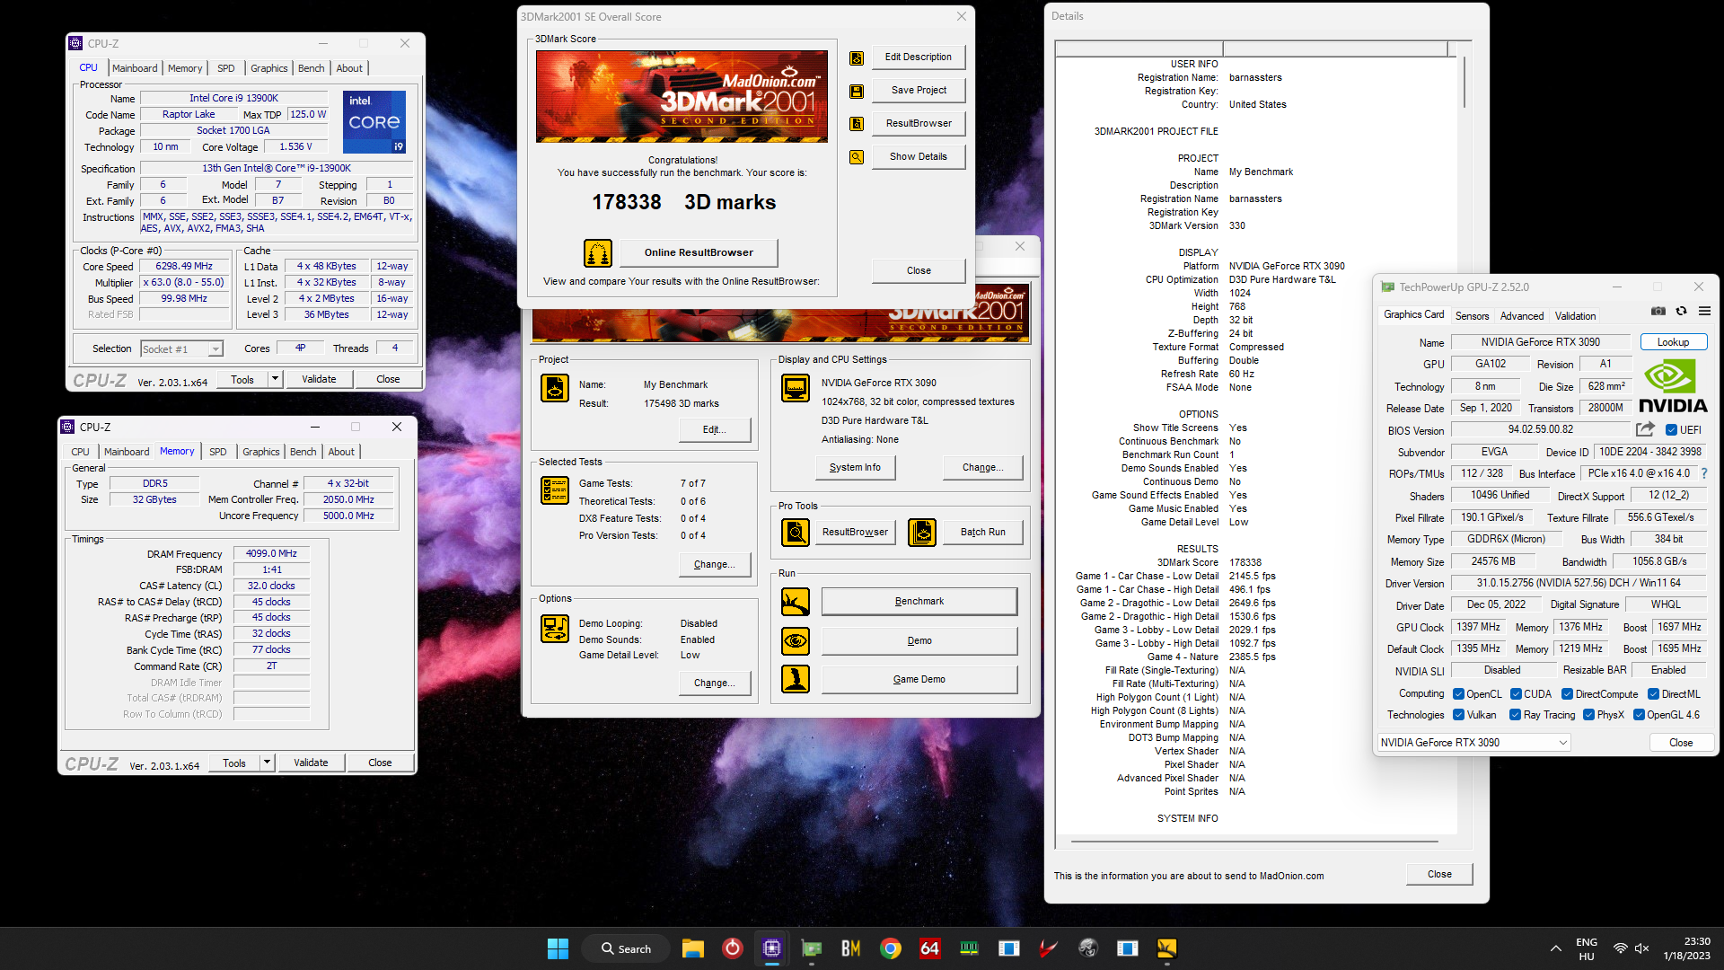Image resolution: width=1724 pixels, height=970 pixels.
Task: Click the BIOS share/export icon in GPU-Z
Action: [x=1645, y=430]
